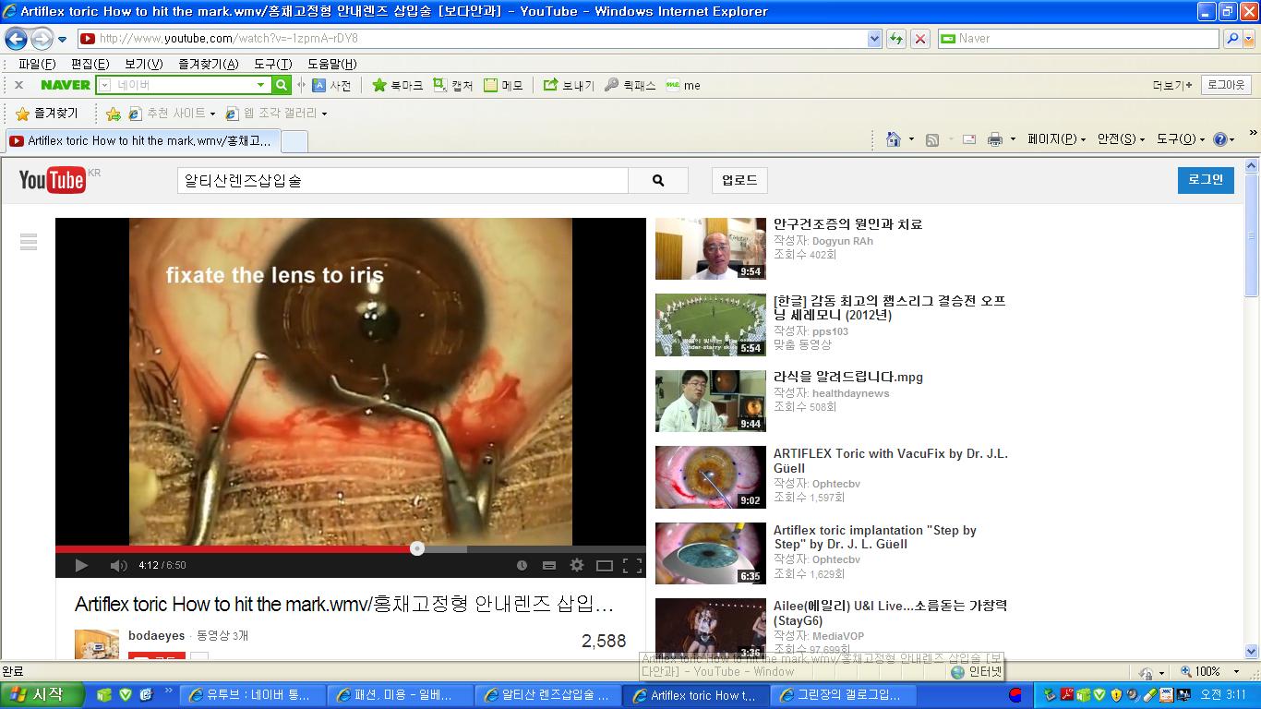This screenshot has width=1261, height=709.
Task: Click the me icon in Naver toolbar
Action: [x=683, y=85]
